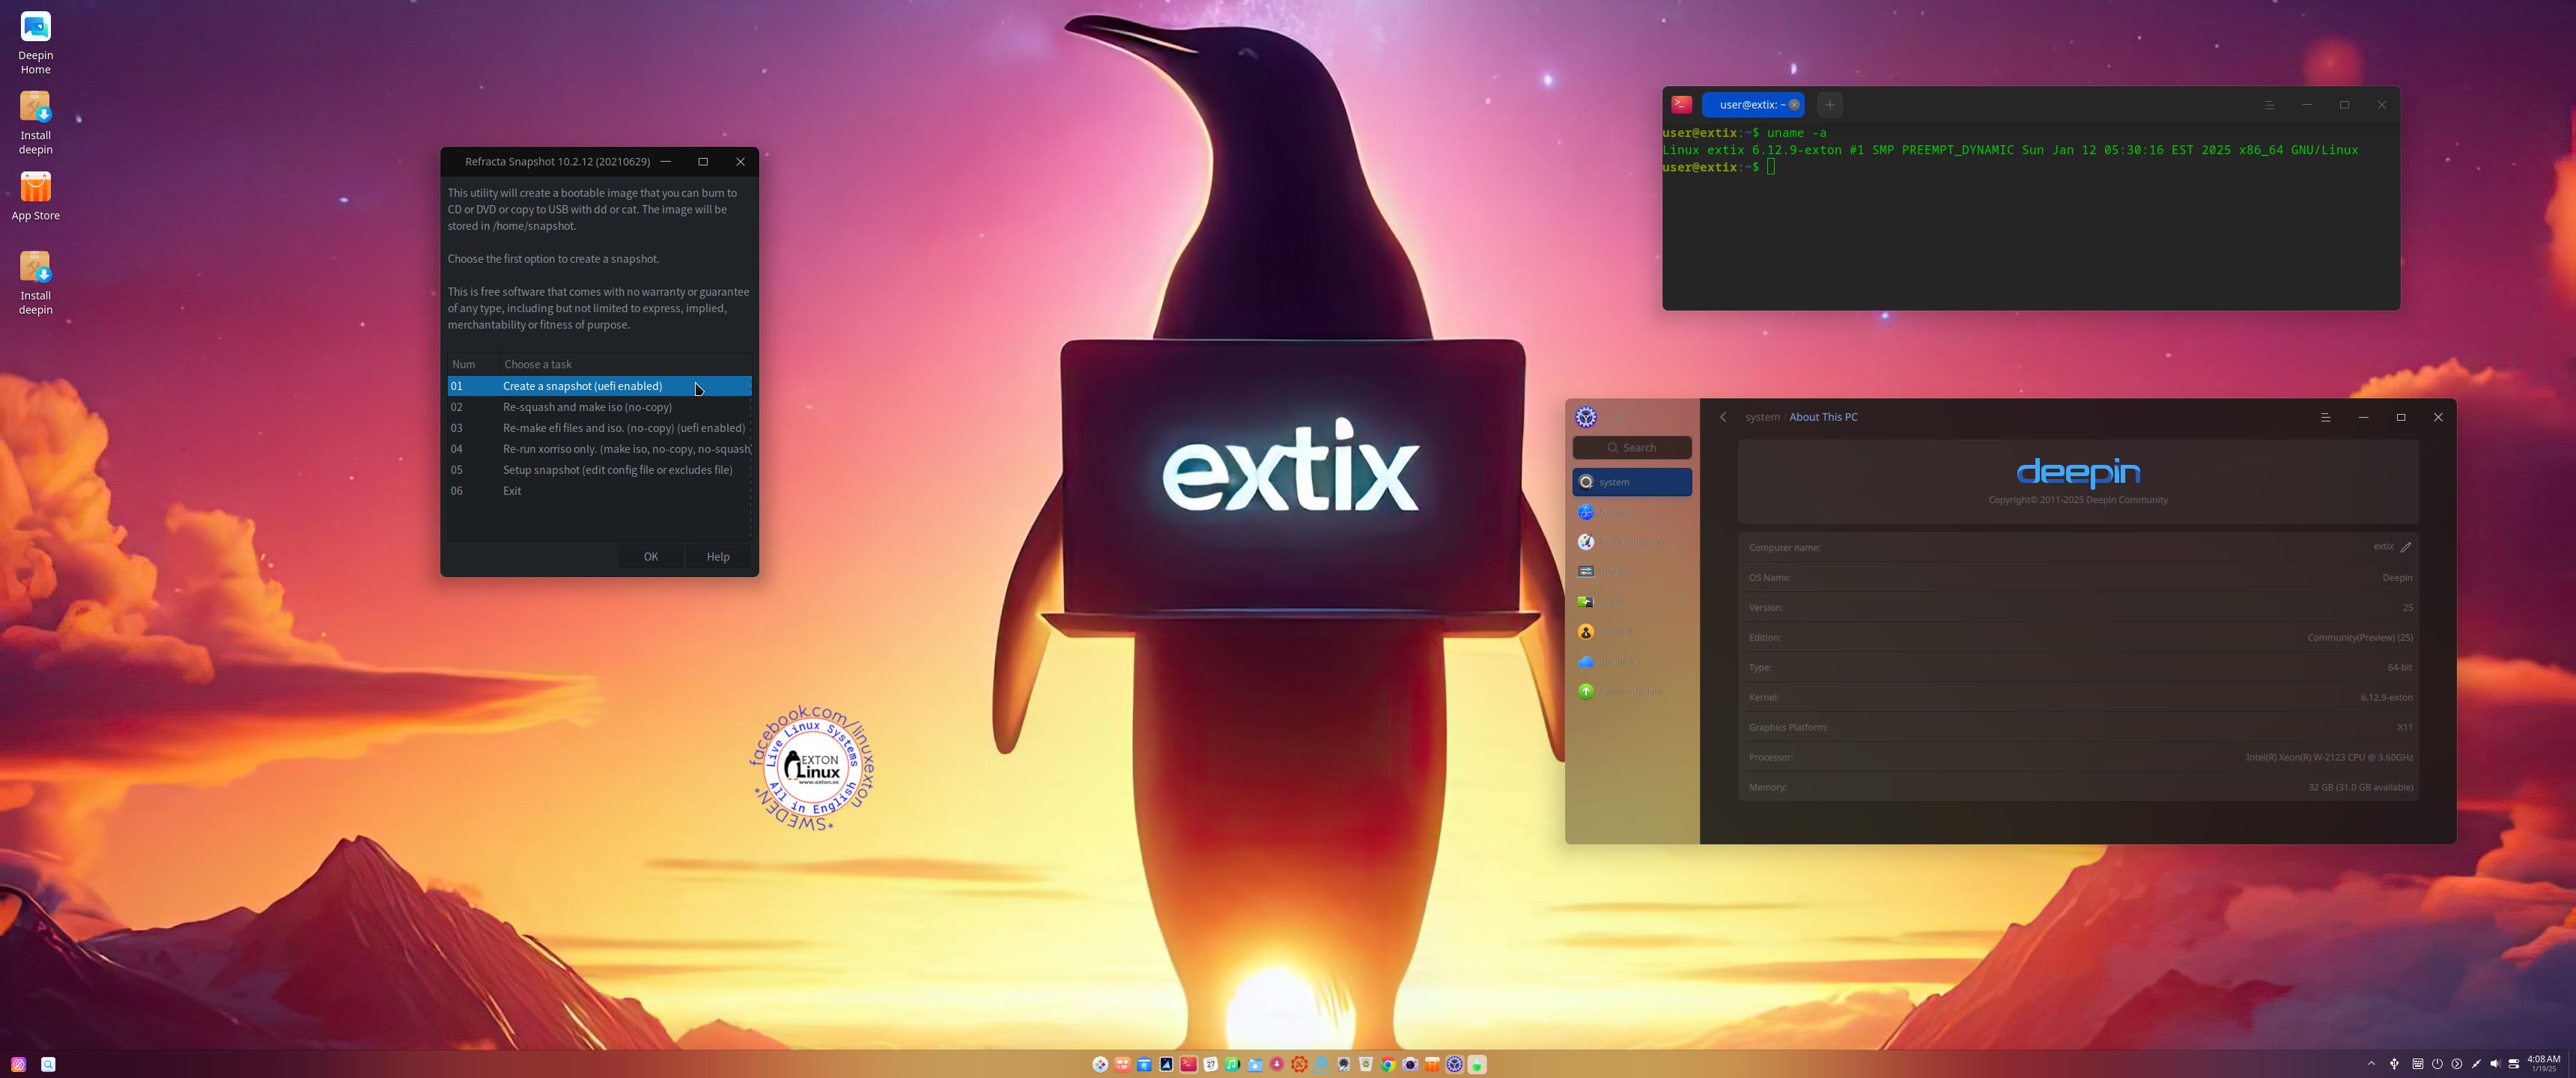Open quick settings toggles tray icon
Image resolution: width=2576 pixels, height=1078 pixels.
pos(2514,1064)
